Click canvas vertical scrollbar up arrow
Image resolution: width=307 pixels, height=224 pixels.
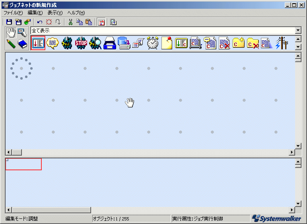[x=298, y=56]
